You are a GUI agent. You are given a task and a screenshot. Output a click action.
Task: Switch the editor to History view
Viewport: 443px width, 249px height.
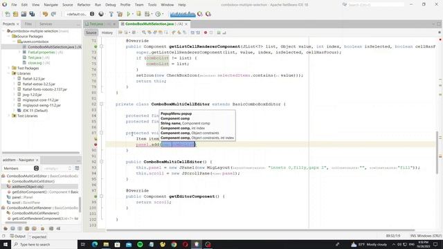point(107,33)
